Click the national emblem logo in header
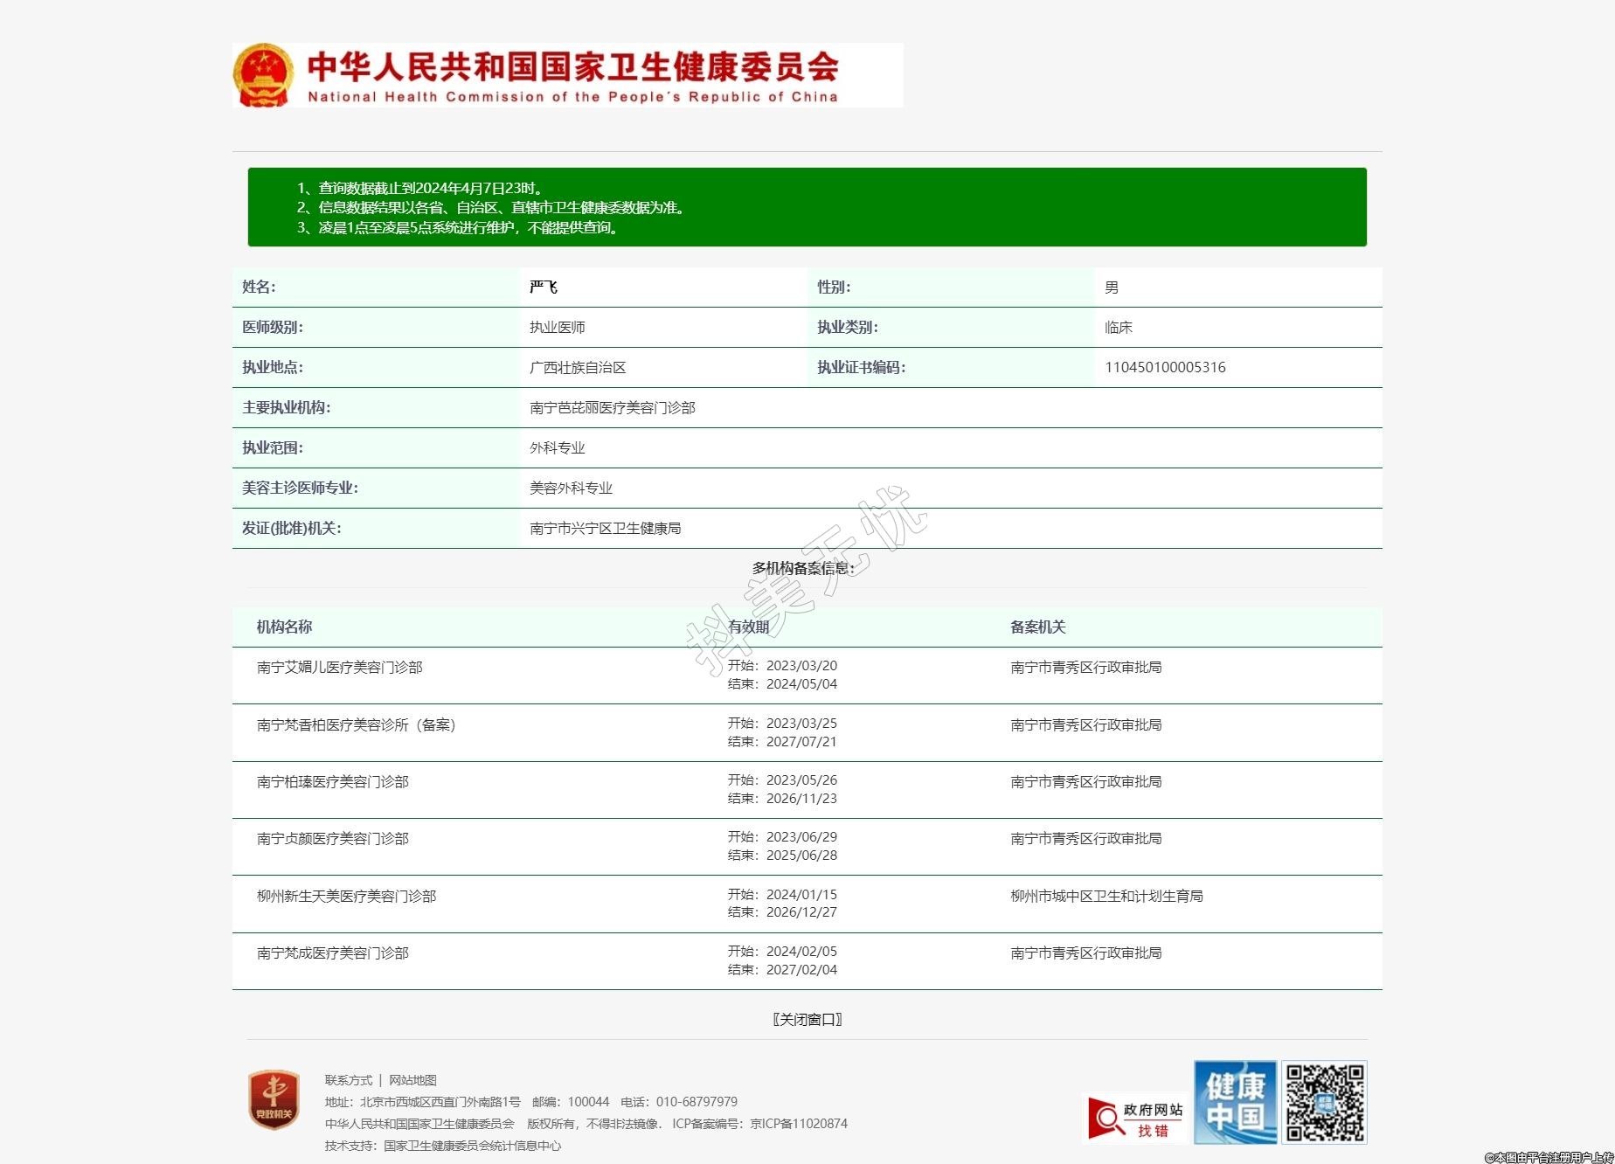The width and height of the screenshot is (1615, 1164). coord(263,75)
